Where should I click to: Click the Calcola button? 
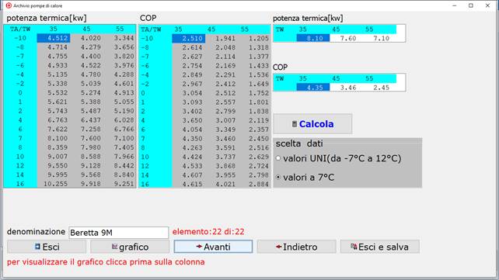(312, 124)
